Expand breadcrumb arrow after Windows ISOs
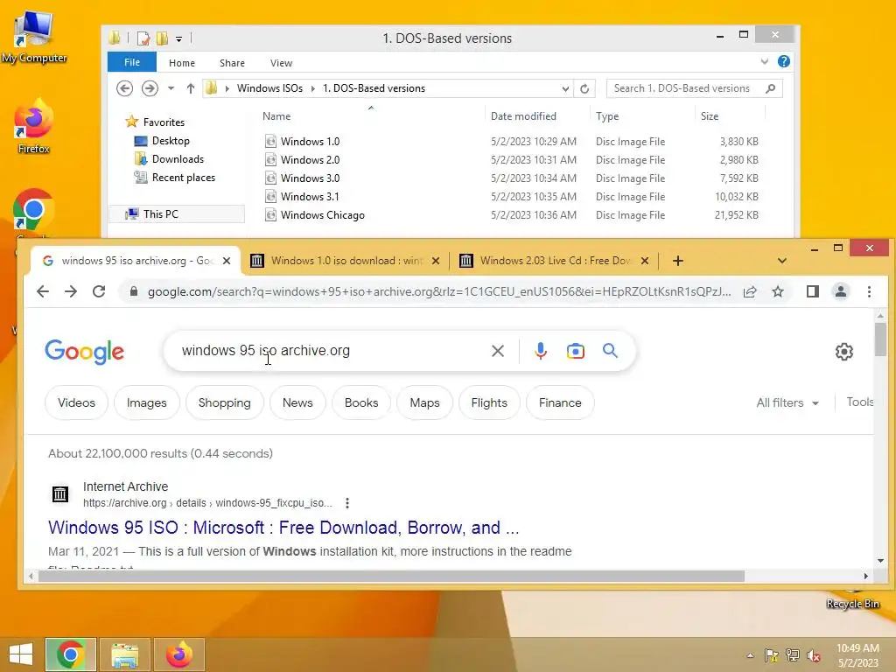The width and height of the screenshot is (896, 672). point(313,88)
